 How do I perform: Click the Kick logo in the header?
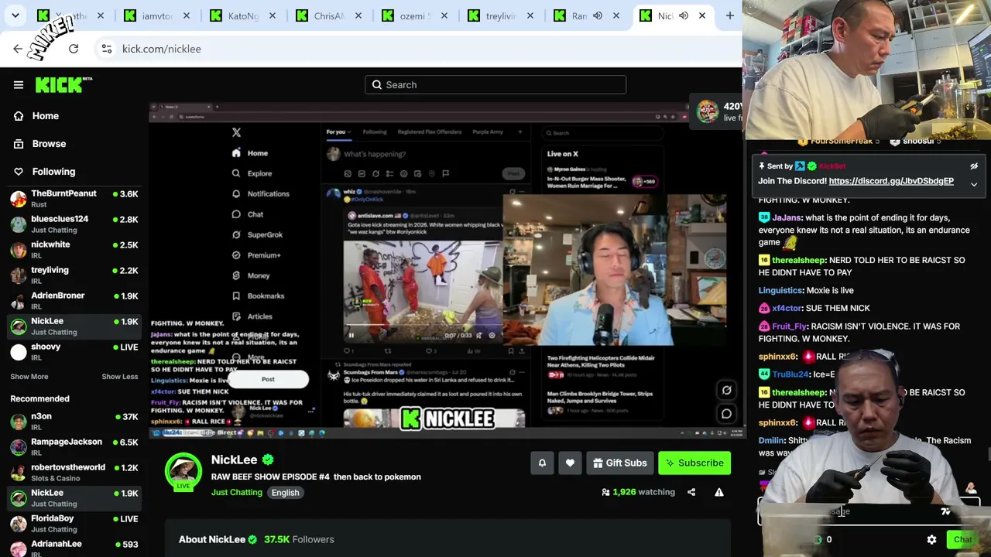(63, 84)
